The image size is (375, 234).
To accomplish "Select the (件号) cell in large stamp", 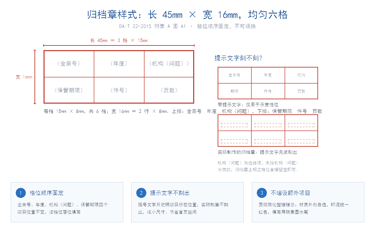I will coord(119,90).
